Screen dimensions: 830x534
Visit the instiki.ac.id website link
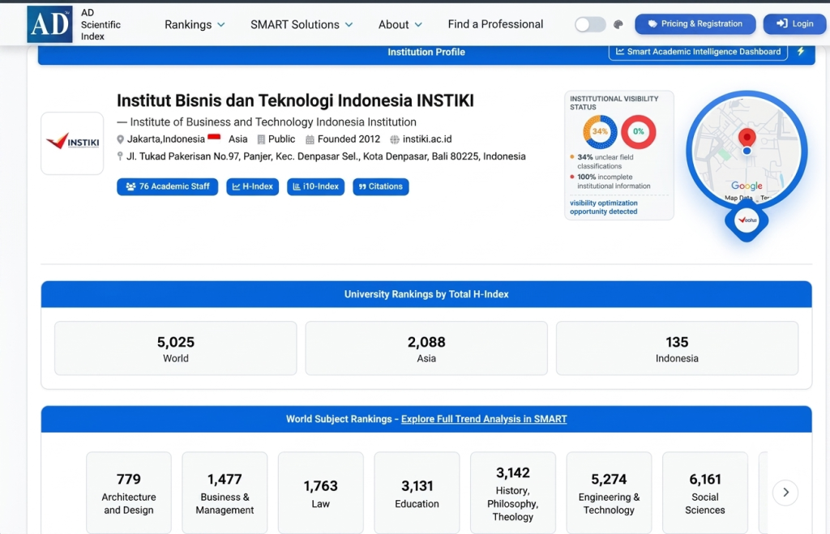[427, 139]
